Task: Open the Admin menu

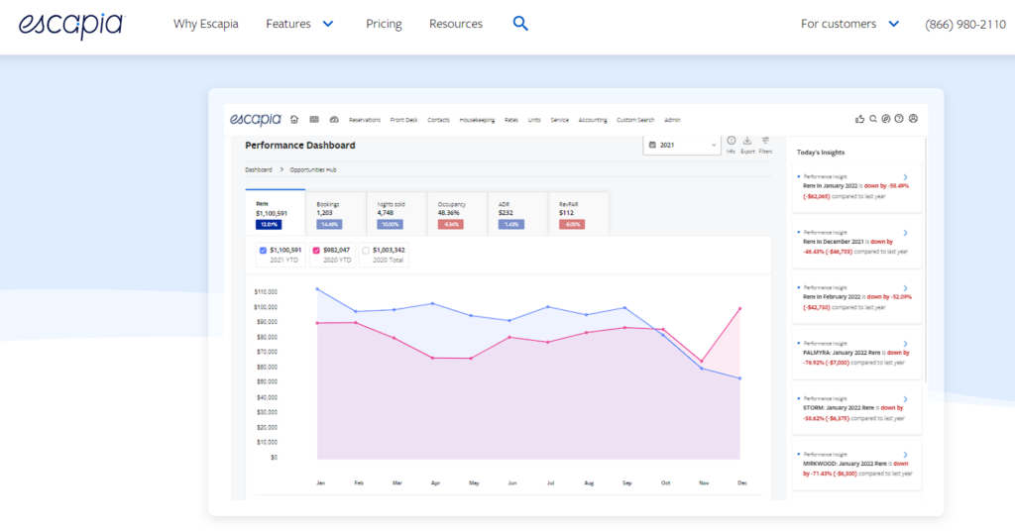Action: pyautogui.click(x=673, y=121)
